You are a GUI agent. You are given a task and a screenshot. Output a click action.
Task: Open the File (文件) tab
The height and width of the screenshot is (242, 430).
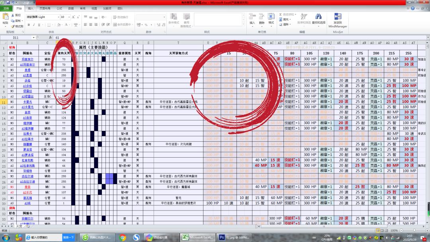pos(6,8)
